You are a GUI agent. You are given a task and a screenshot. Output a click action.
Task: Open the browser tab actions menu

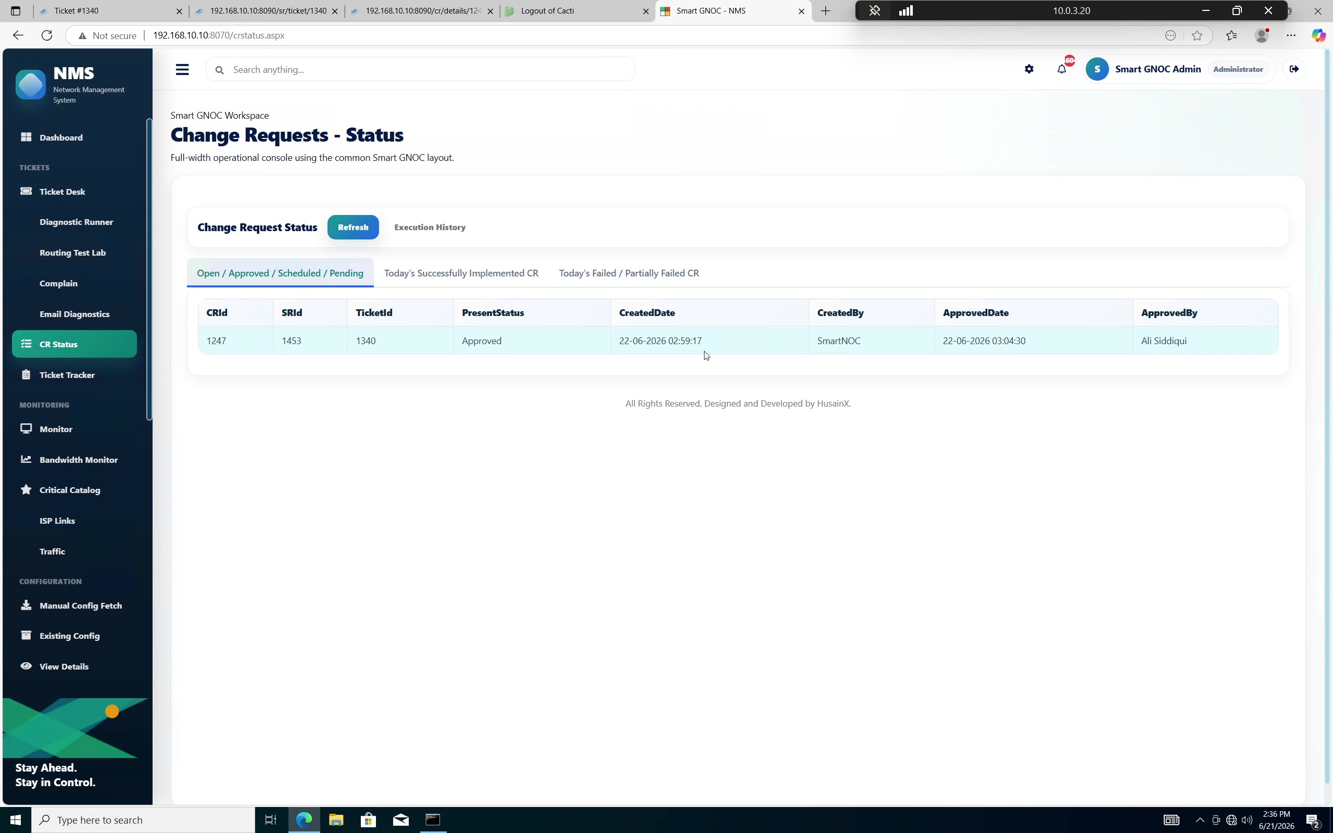(x=16, y=10)
